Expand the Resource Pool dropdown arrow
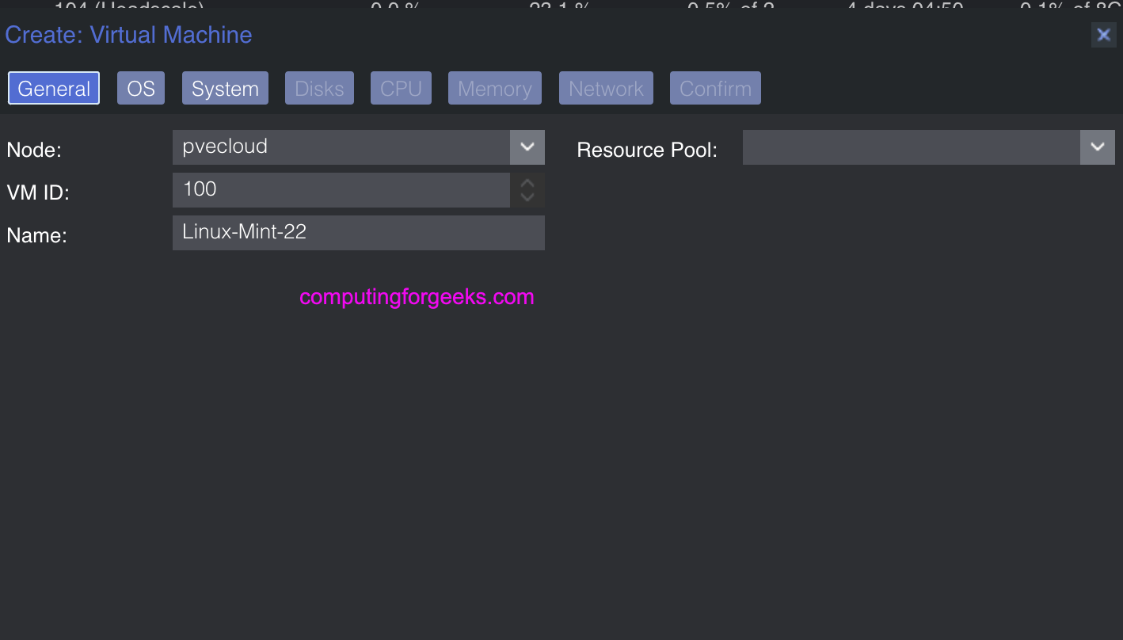Viewport: 1123px width, 640px height. tap(1097, 147)
